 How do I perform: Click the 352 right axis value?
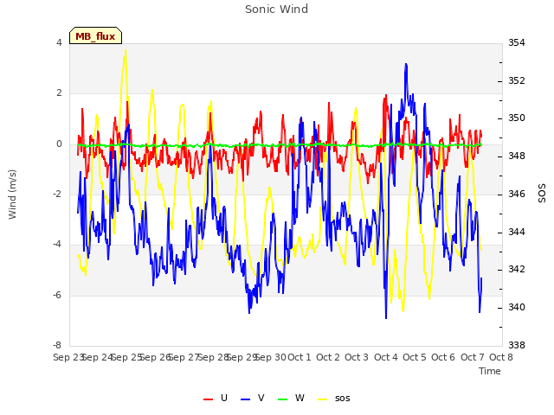pyautogui.click(x=517, y=80)
